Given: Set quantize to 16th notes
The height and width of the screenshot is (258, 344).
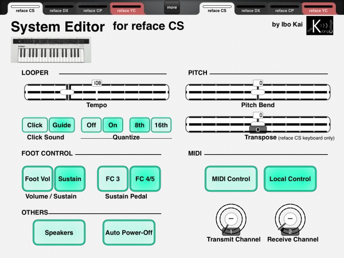Looking at the screenshot, I should click(161, 125).
